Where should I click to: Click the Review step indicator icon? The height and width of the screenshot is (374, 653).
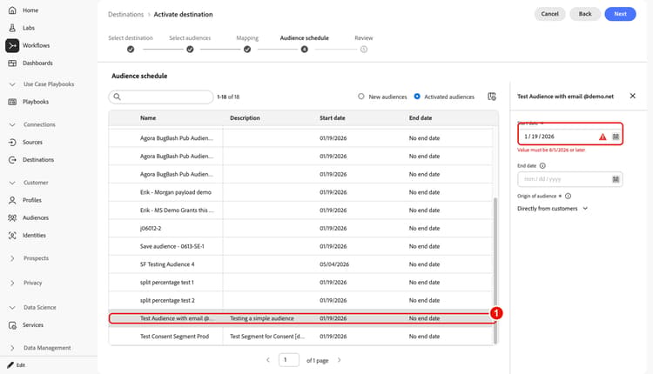tap(364, 49)
